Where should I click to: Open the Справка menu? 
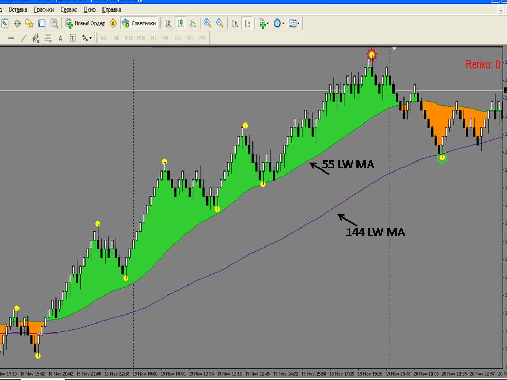112,9
